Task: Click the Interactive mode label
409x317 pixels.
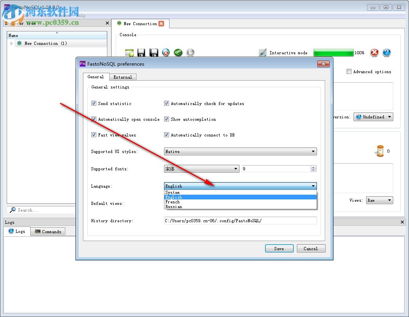Action: (x=288, y=53)
